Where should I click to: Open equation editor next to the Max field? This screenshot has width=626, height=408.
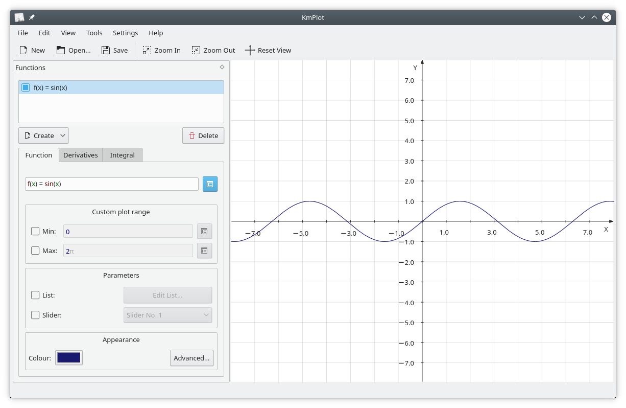[204, 251]
